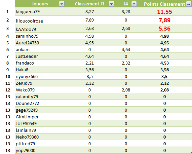Select GimLimper's Points Classement value 0
Viewport: 192px width, 154px height.
164,117
